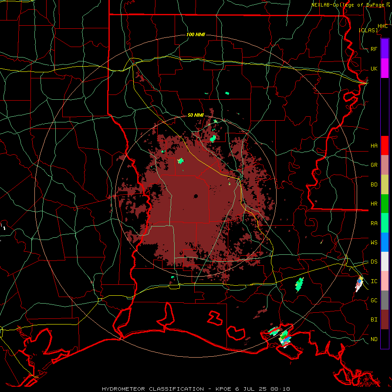392x392 pixels.
Task: Click the brown BI legend color swatch
Action: tap(385, 320)
